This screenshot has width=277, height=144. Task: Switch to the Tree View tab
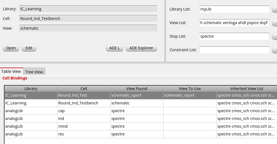pos(34,72)
